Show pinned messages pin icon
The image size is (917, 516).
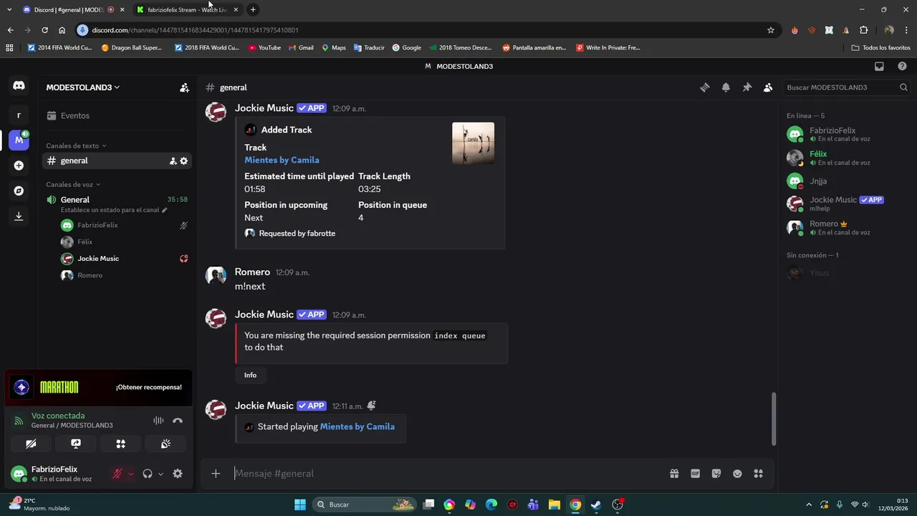point(746,87)
